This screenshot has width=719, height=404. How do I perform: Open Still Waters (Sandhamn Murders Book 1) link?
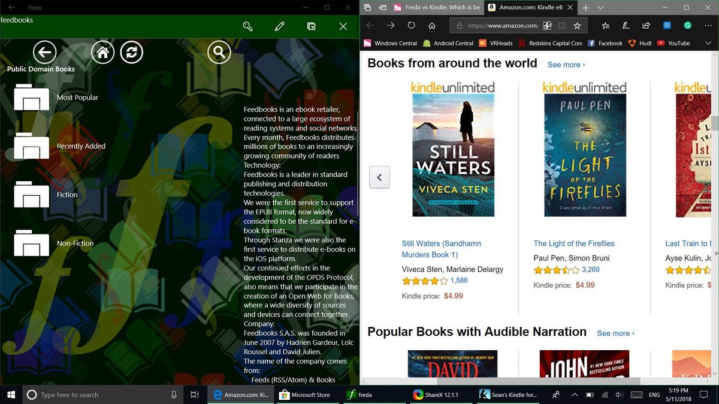pyautogui.click(x=441, y=249)
